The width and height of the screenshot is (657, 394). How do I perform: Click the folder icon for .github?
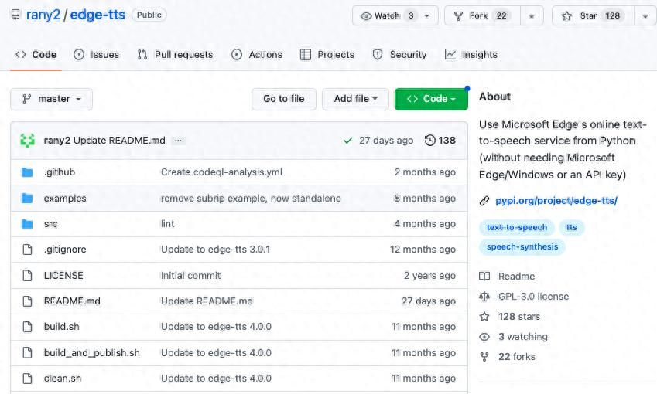[27, 172]
